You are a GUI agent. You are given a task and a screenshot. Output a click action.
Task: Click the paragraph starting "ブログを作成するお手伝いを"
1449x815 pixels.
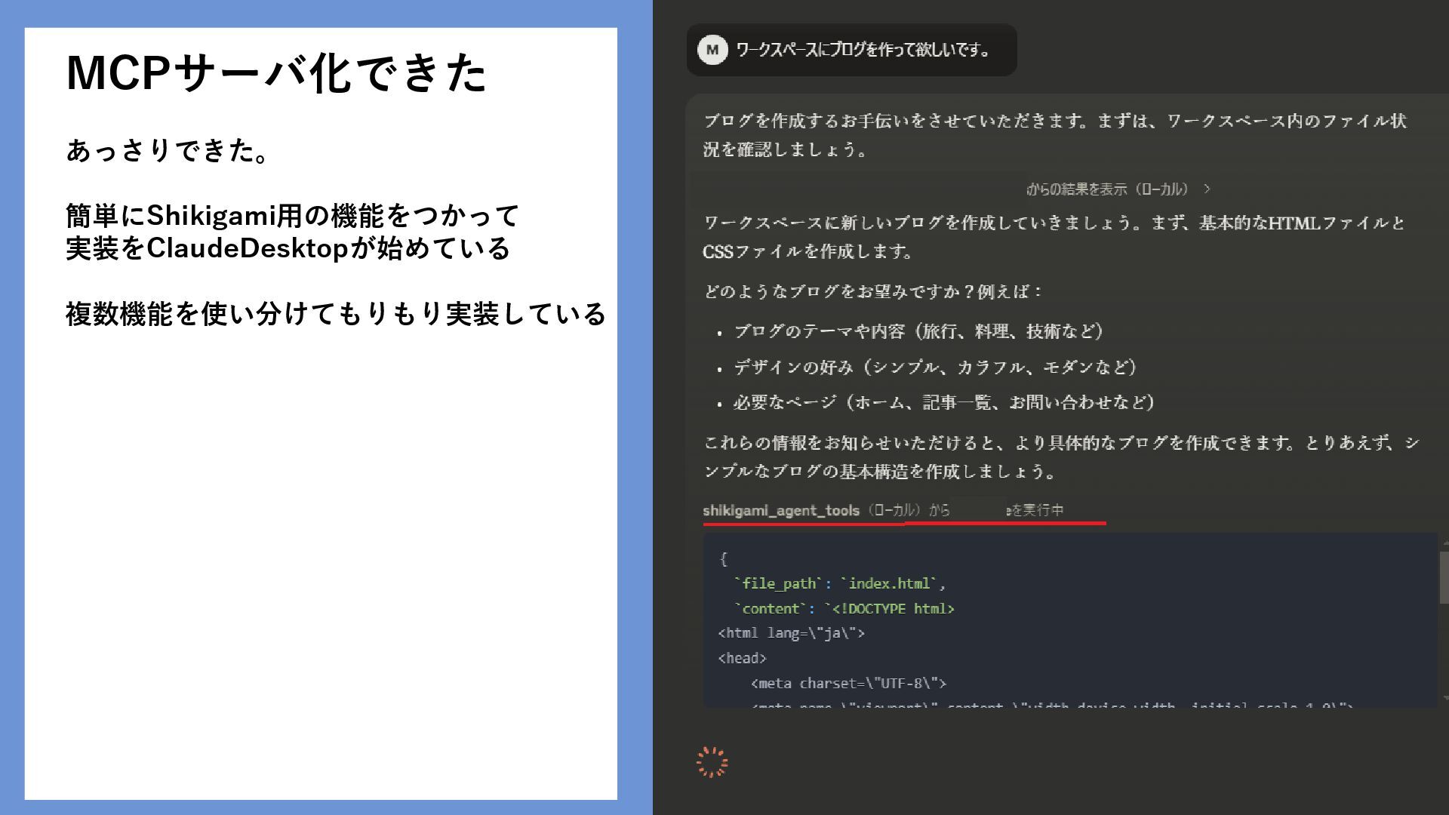click(1055, 135)
